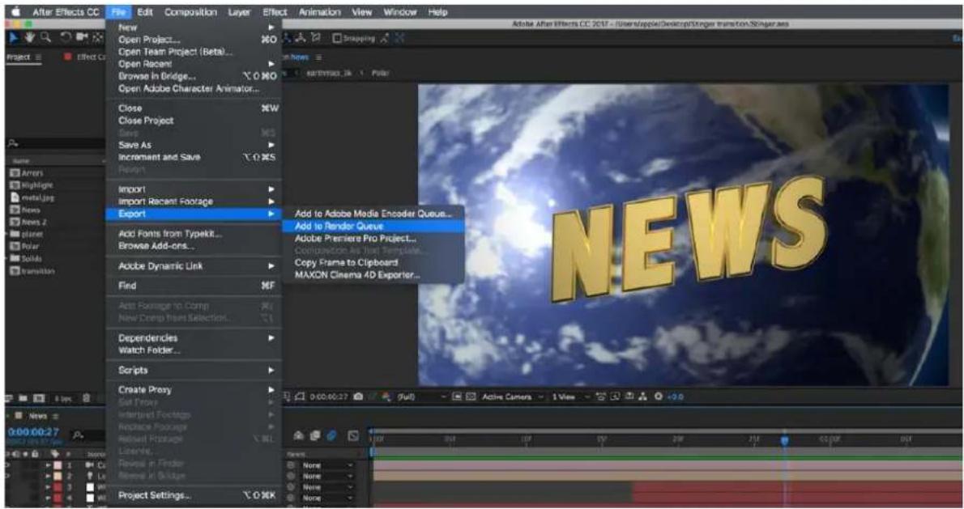Toggle the Snapping checkbox
964x509 pixels.
click(337, 38)
